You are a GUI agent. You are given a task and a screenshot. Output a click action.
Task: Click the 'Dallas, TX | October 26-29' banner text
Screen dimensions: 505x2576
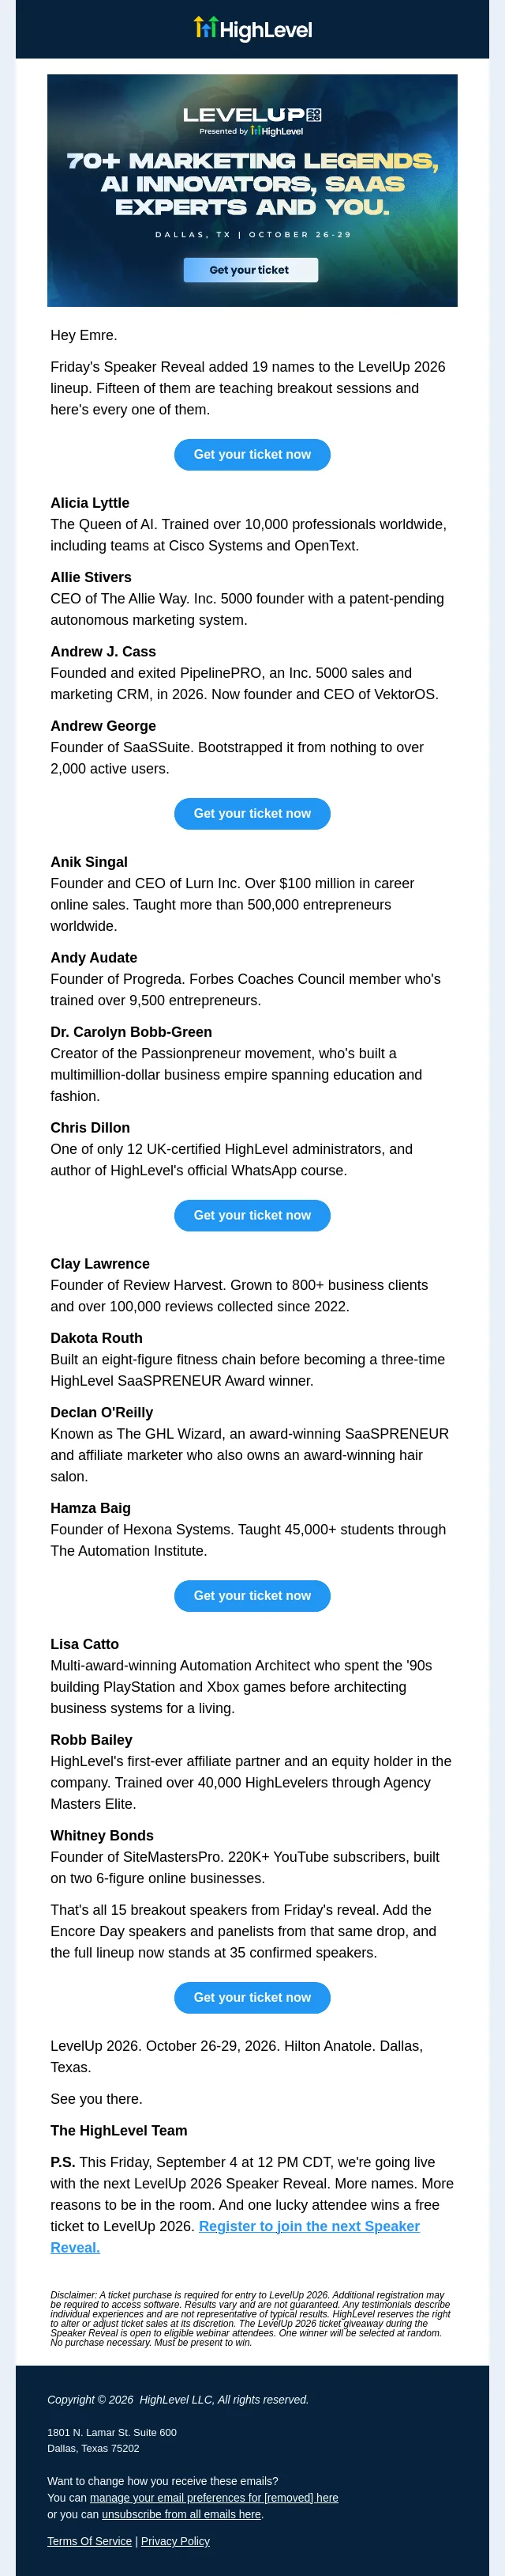252,235
